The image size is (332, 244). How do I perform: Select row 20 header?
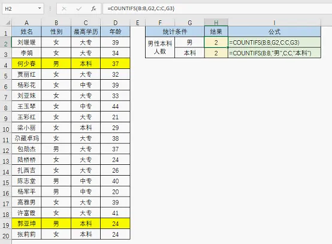(x=6, y=234)
